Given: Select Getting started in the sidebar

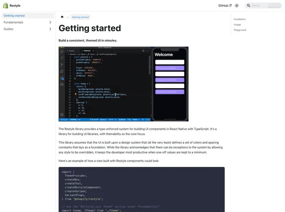Looking at the screenshot, I should point(28,16).
